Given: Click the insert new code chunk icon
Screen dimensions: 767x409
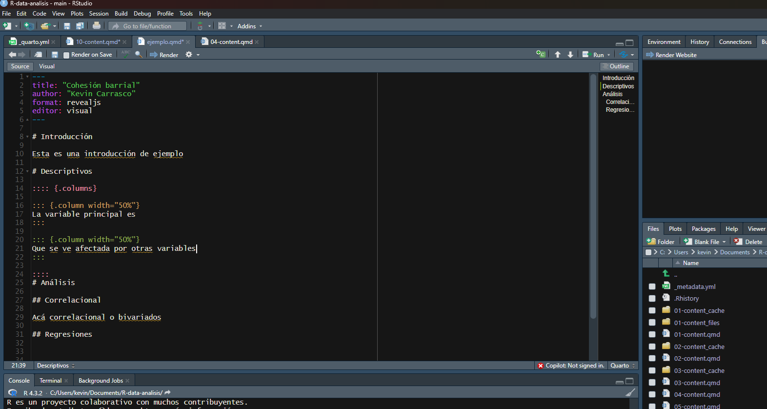Looking at the screenshot, I should [541, 55].
